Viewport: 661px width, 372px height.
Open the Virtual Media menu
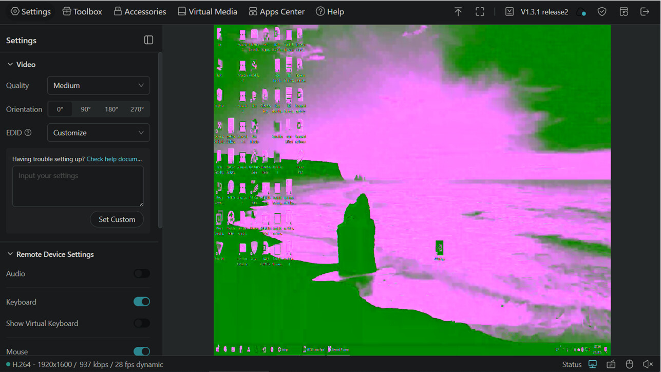point(207,11)
